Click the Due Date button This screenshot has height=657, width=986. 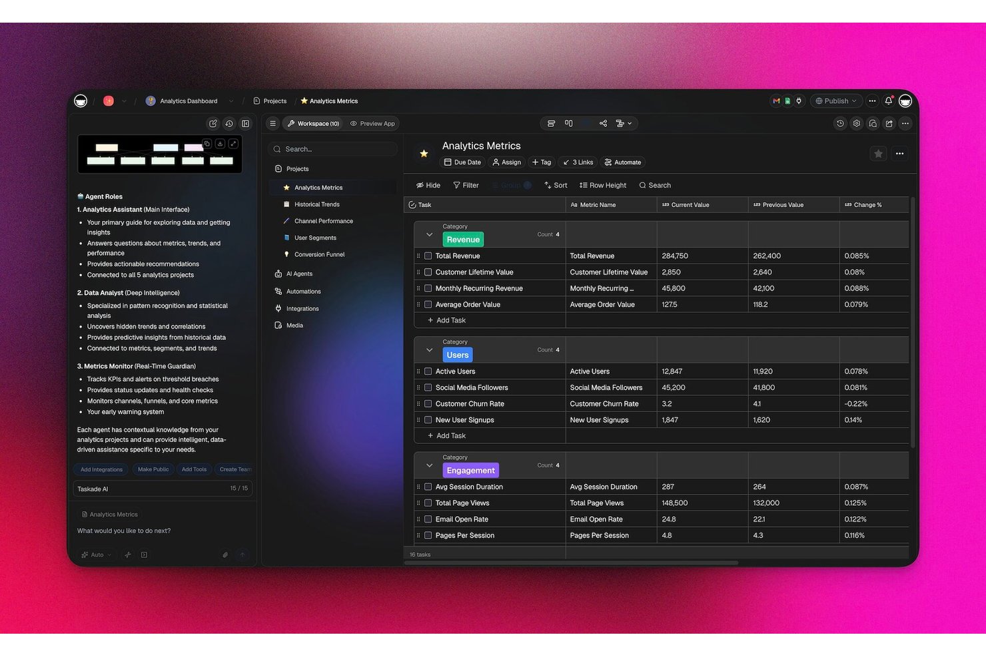tap(462, 162)
